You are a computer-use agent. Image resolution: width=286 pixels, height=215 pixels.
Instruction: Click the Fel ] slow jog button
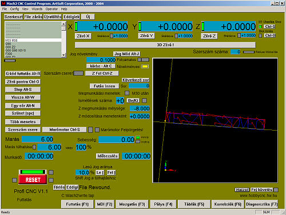(x=111, y=173)
